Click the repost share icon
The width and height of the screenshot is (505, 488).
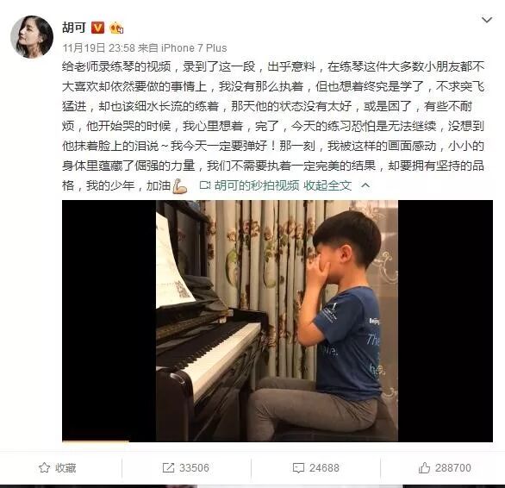(168, 467)
